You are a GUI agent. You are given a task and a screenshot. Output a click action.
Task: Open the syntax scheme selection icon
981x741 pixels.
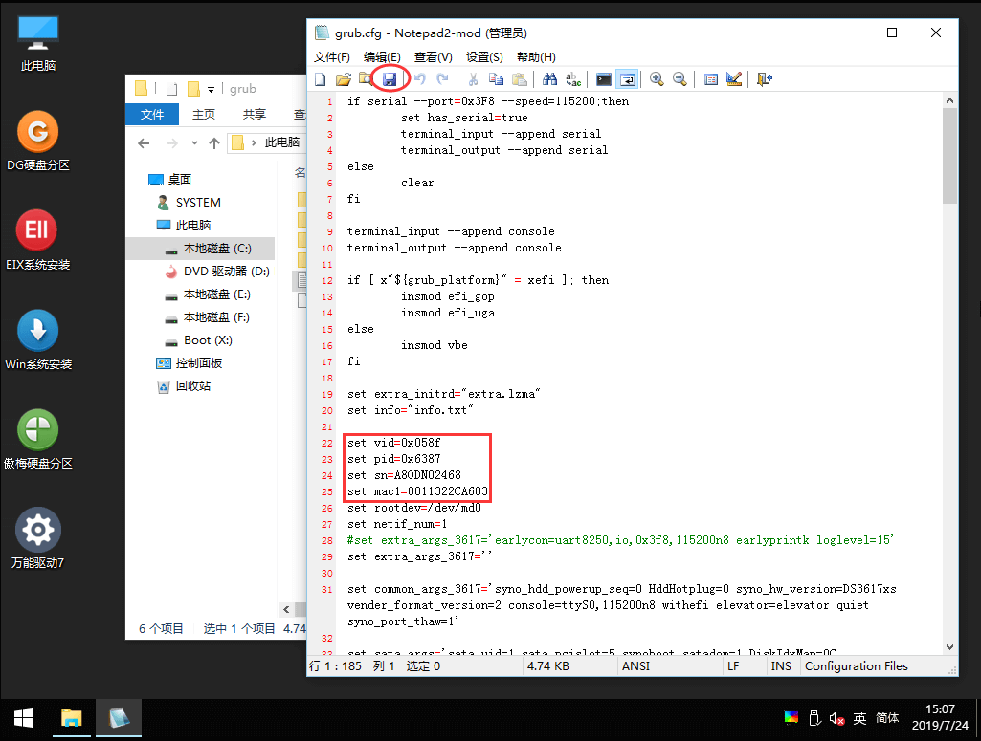(711, 79)
